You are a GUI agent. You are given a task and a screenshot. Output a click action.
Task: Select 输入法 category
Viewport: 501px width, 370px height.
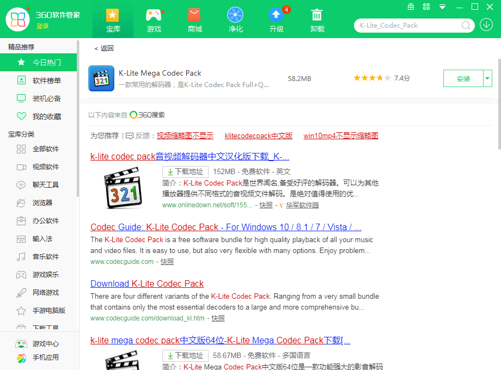click(38, 238)
